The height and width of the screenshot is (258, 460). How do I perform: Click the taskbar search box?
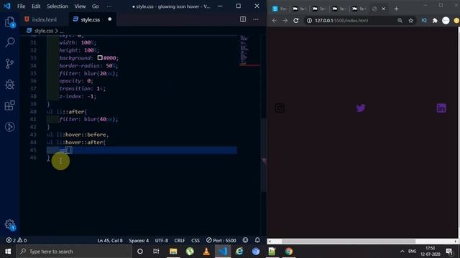pos(74,252)
